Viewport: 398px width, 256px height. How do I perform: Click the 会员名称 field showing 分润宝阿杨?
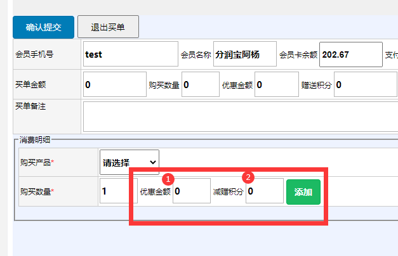tap(245, 54)
